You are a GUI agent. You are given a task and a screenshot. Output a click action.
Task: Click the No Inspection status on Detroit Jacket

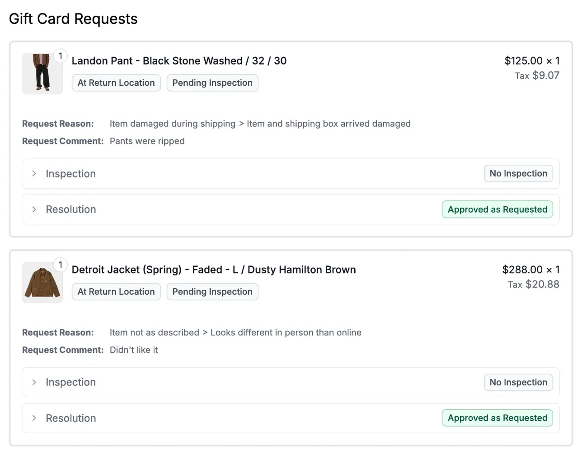(x=518, y=382)
